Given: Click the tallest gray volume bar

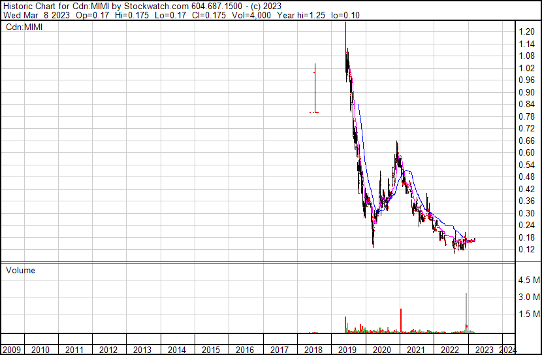Looking at the screenshot, I should point(466,313).
